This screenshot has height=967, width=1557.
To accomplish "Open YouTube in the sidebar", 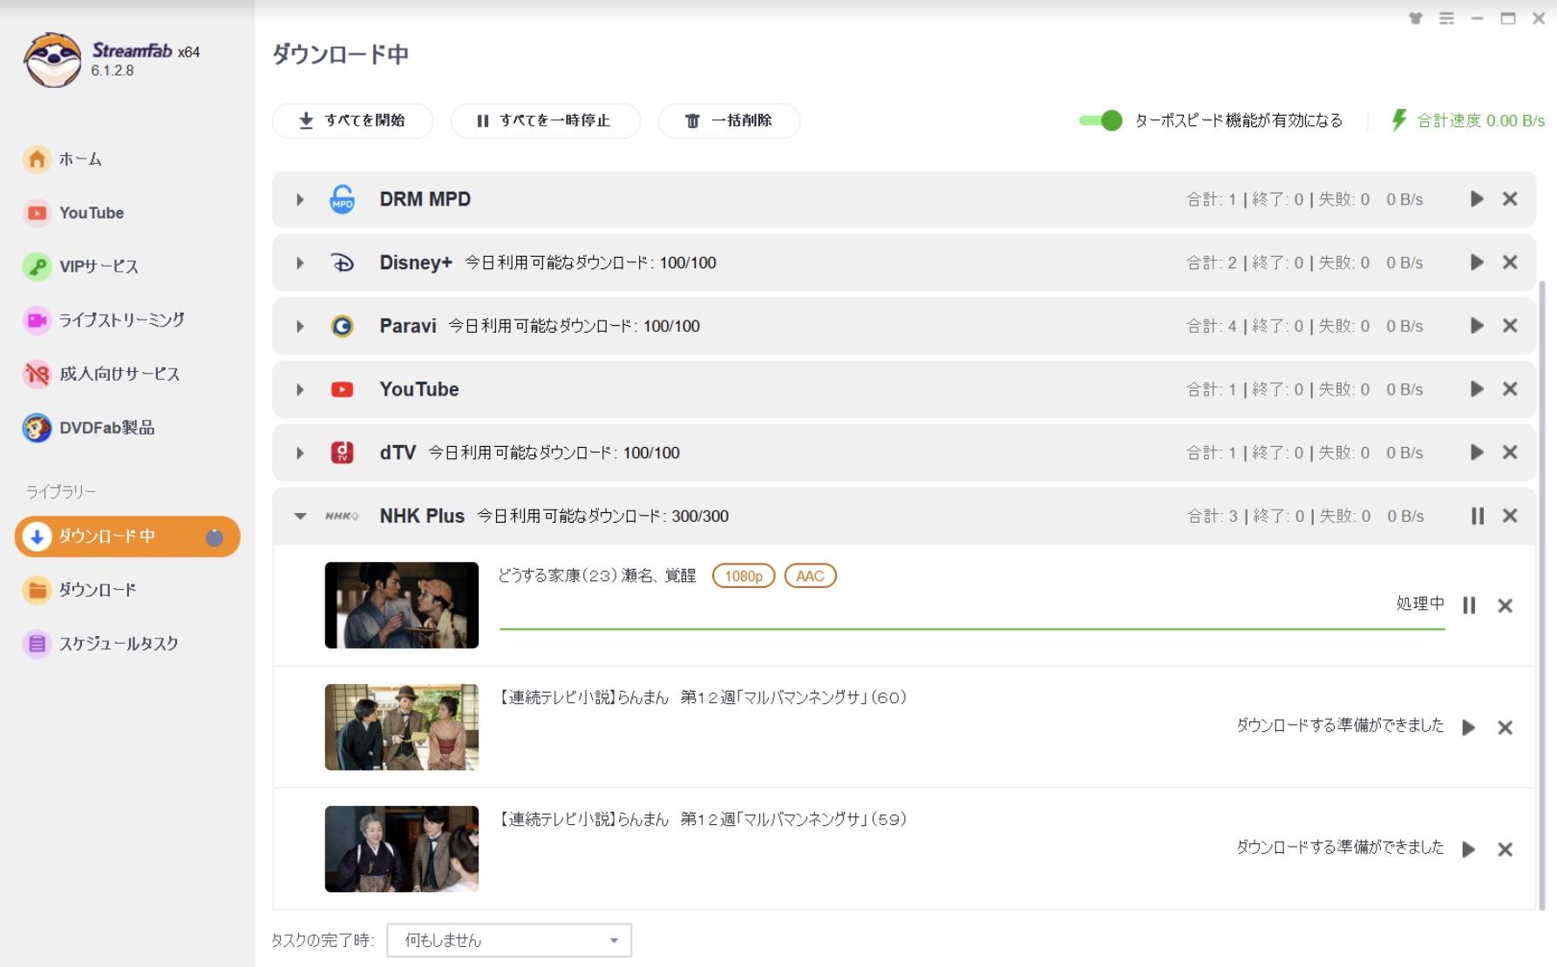I will pos(74,213).
